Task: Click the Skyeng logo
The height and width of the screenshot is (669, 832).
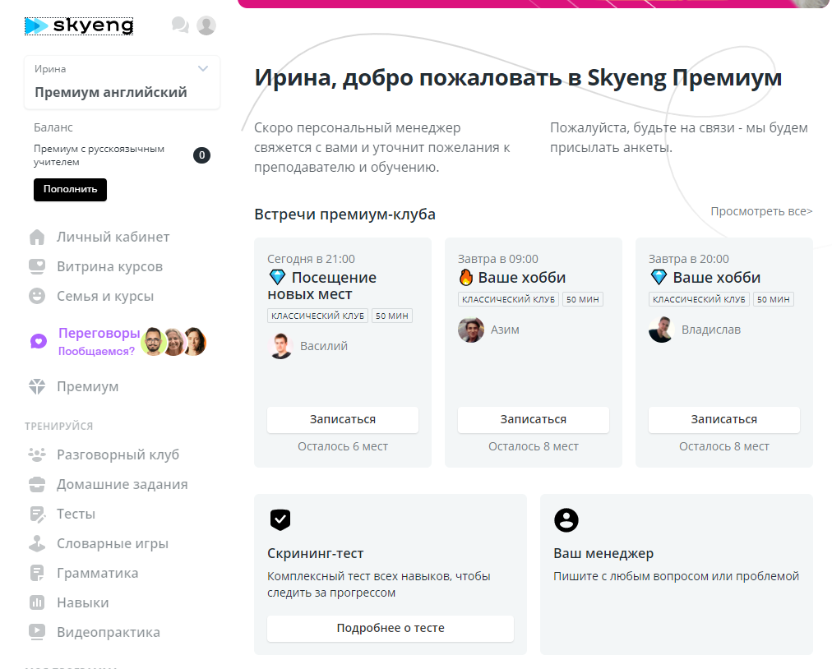Action: 79,25
